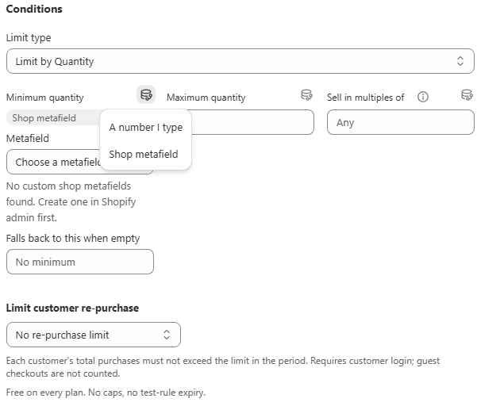Choose 'Shop metafield' menu option

146,154
